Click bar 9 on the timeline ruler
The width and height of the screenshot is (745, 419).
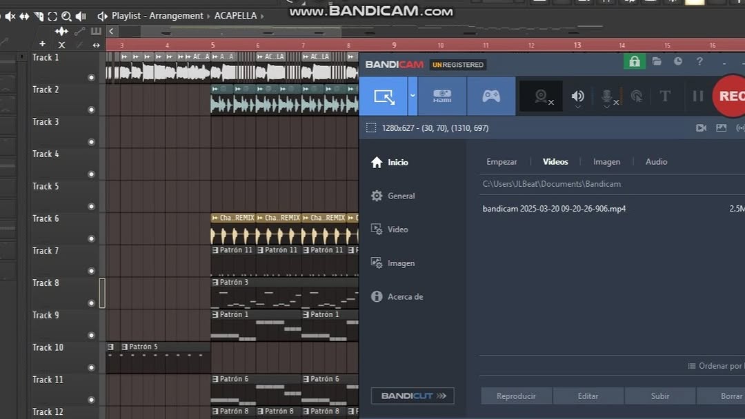(x=394, y=45)
